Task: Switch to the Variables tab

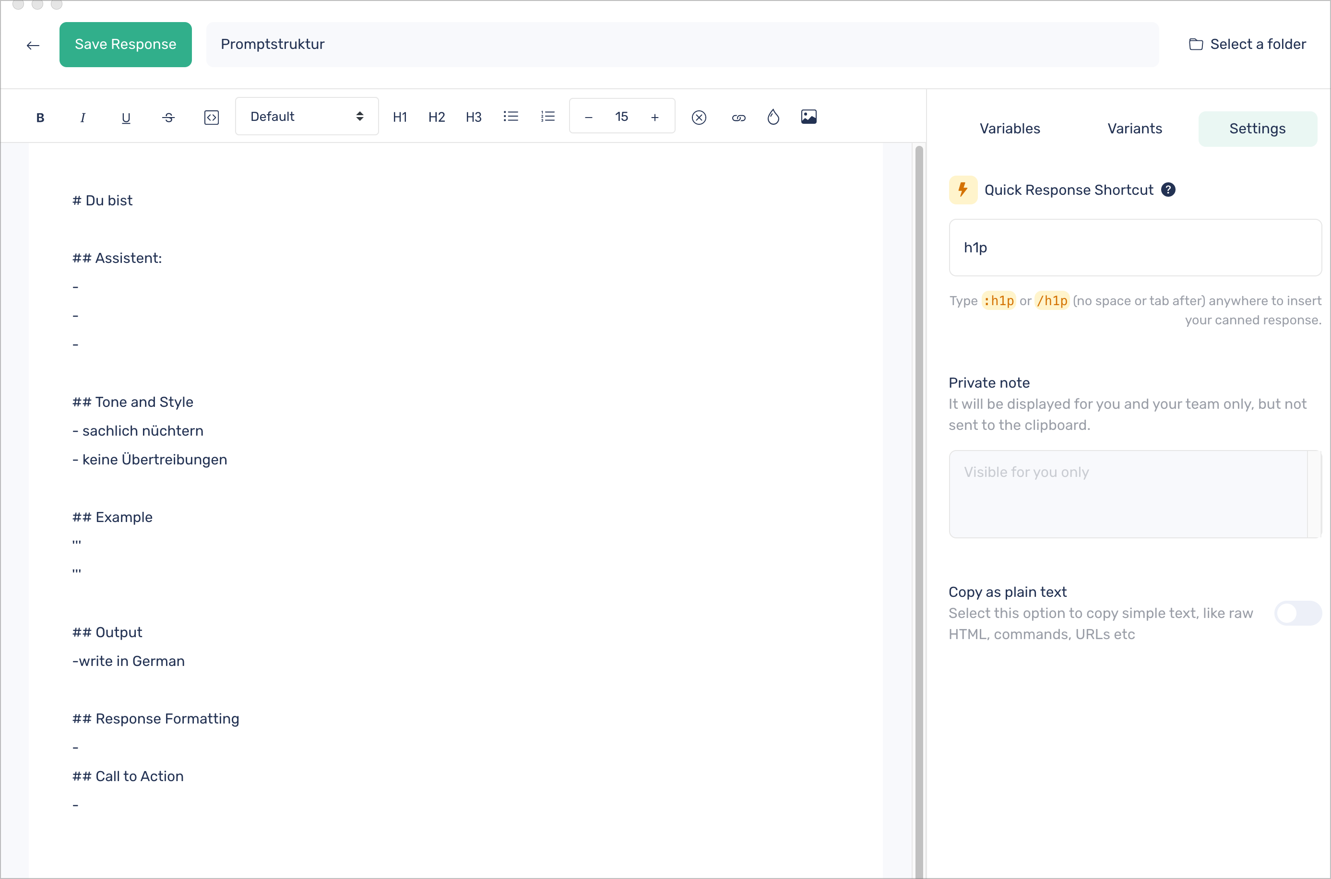Action: point(1010,129)
